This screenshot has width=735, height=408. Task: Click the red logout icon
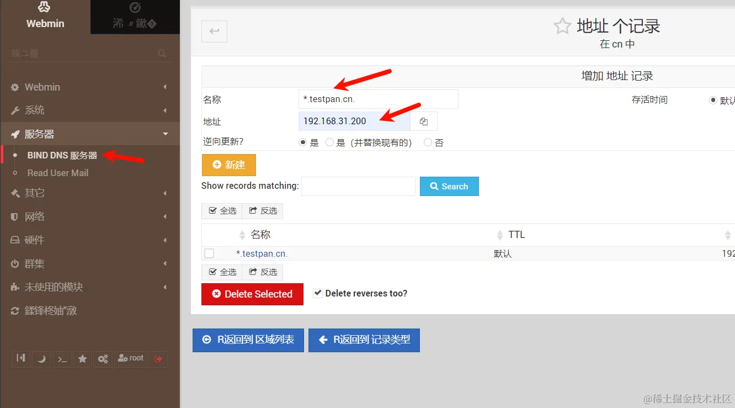158,358
